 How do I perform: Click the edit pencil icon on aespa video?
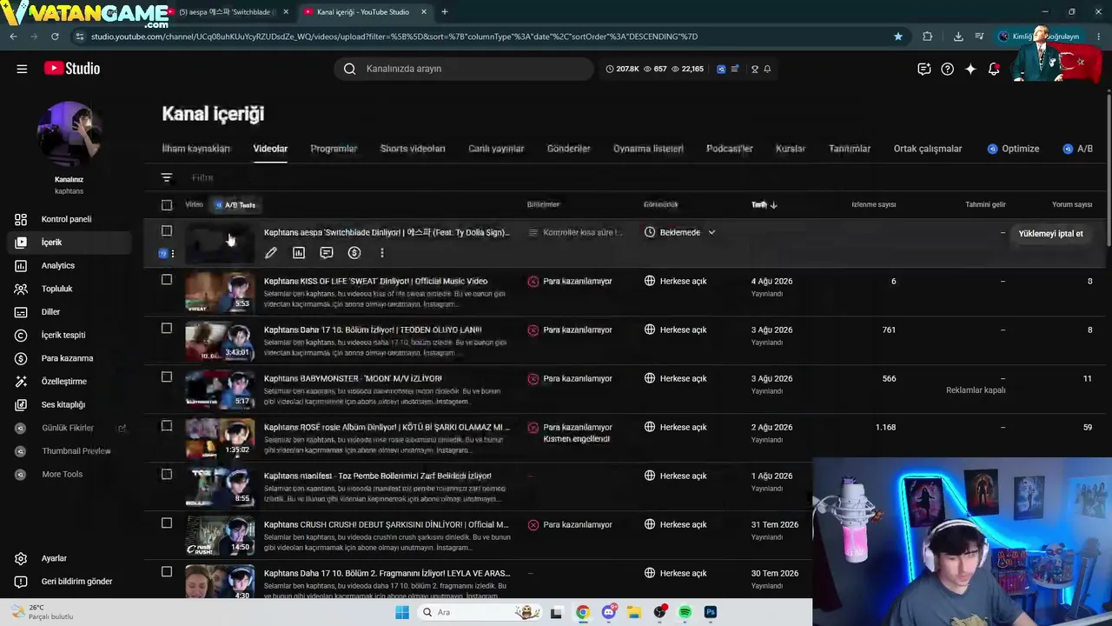[x=271, y=253]
